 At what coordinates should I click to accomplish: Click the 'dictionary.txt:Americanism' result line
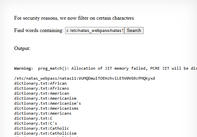pyautogui.click(x=45, y=98)
